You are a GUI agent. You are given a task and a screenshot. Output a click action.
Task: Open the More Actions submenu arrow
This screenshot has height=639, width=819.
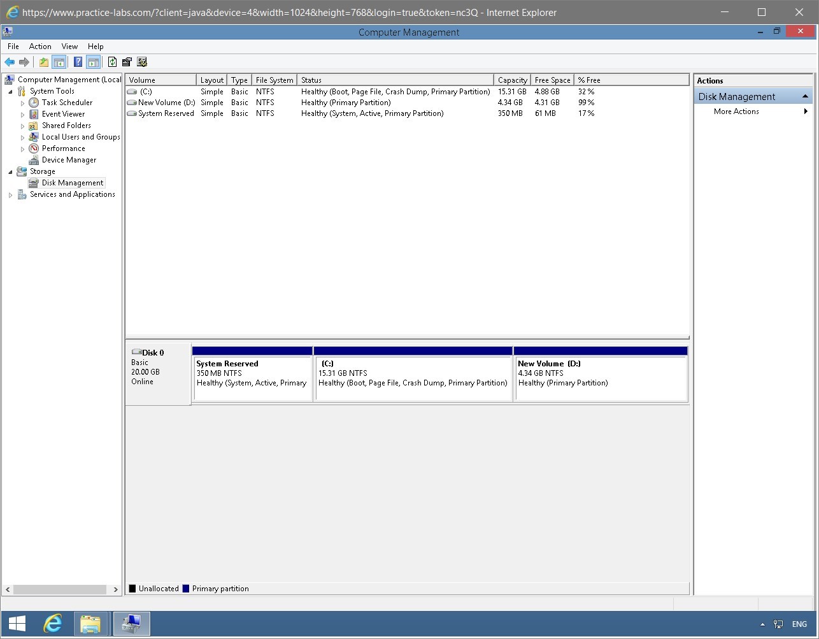806,111
